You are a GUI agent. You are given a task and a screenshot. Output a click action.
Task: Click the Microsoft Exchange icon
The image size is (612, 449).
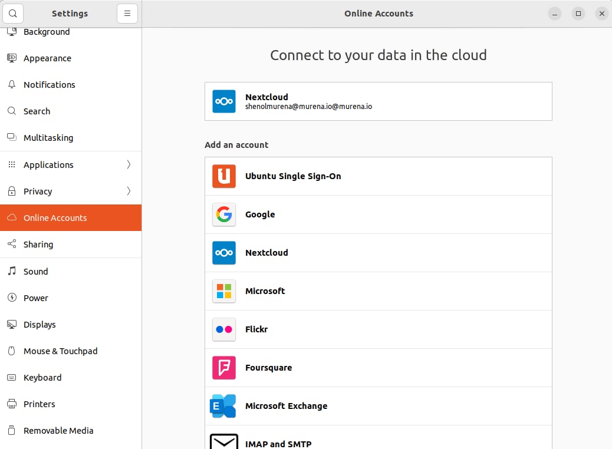(223, 406)
